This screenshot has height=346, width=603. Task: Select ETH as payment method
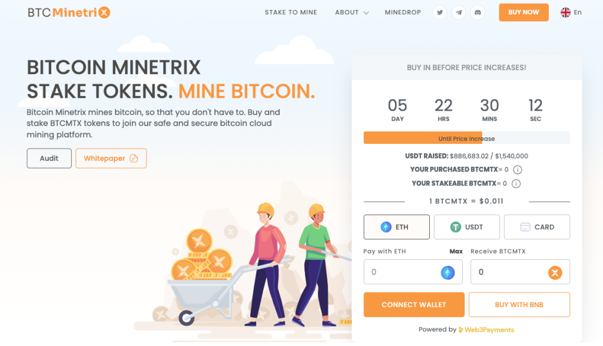(x=396, y=227)
